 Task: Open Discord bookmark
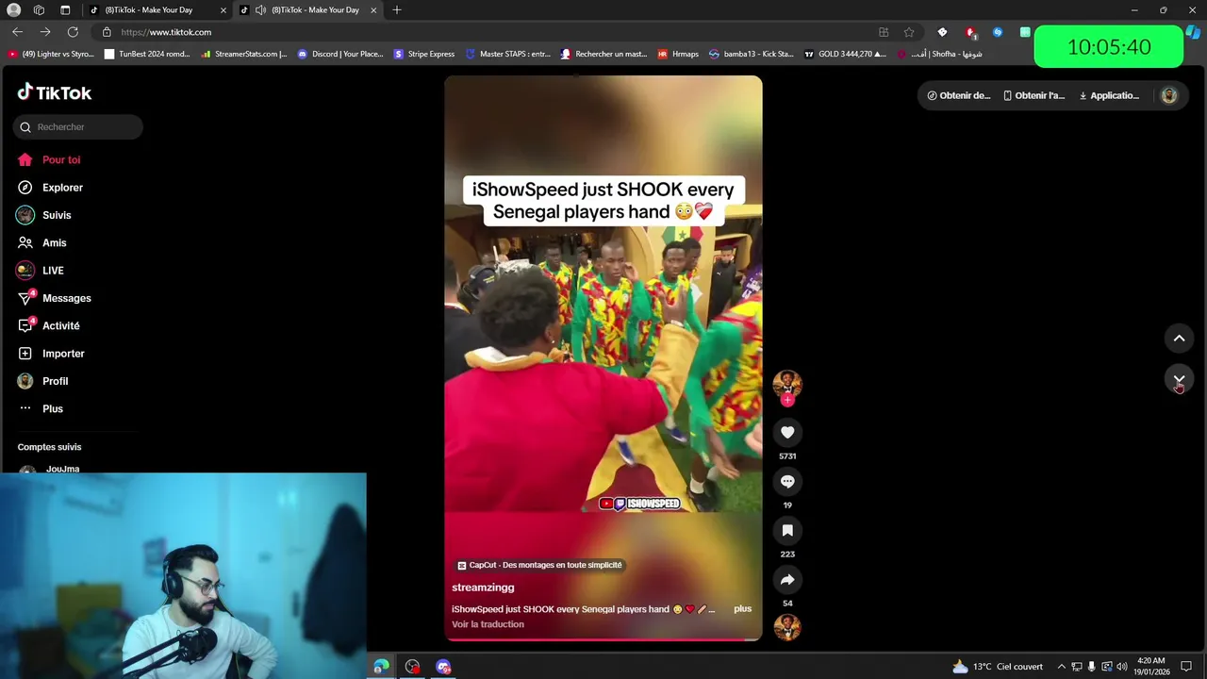[340, 54]
